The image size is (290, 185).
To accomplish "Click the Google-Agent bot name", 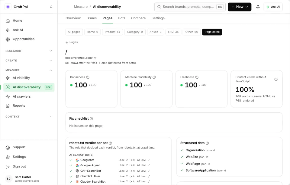I will (x=90, y=165).
